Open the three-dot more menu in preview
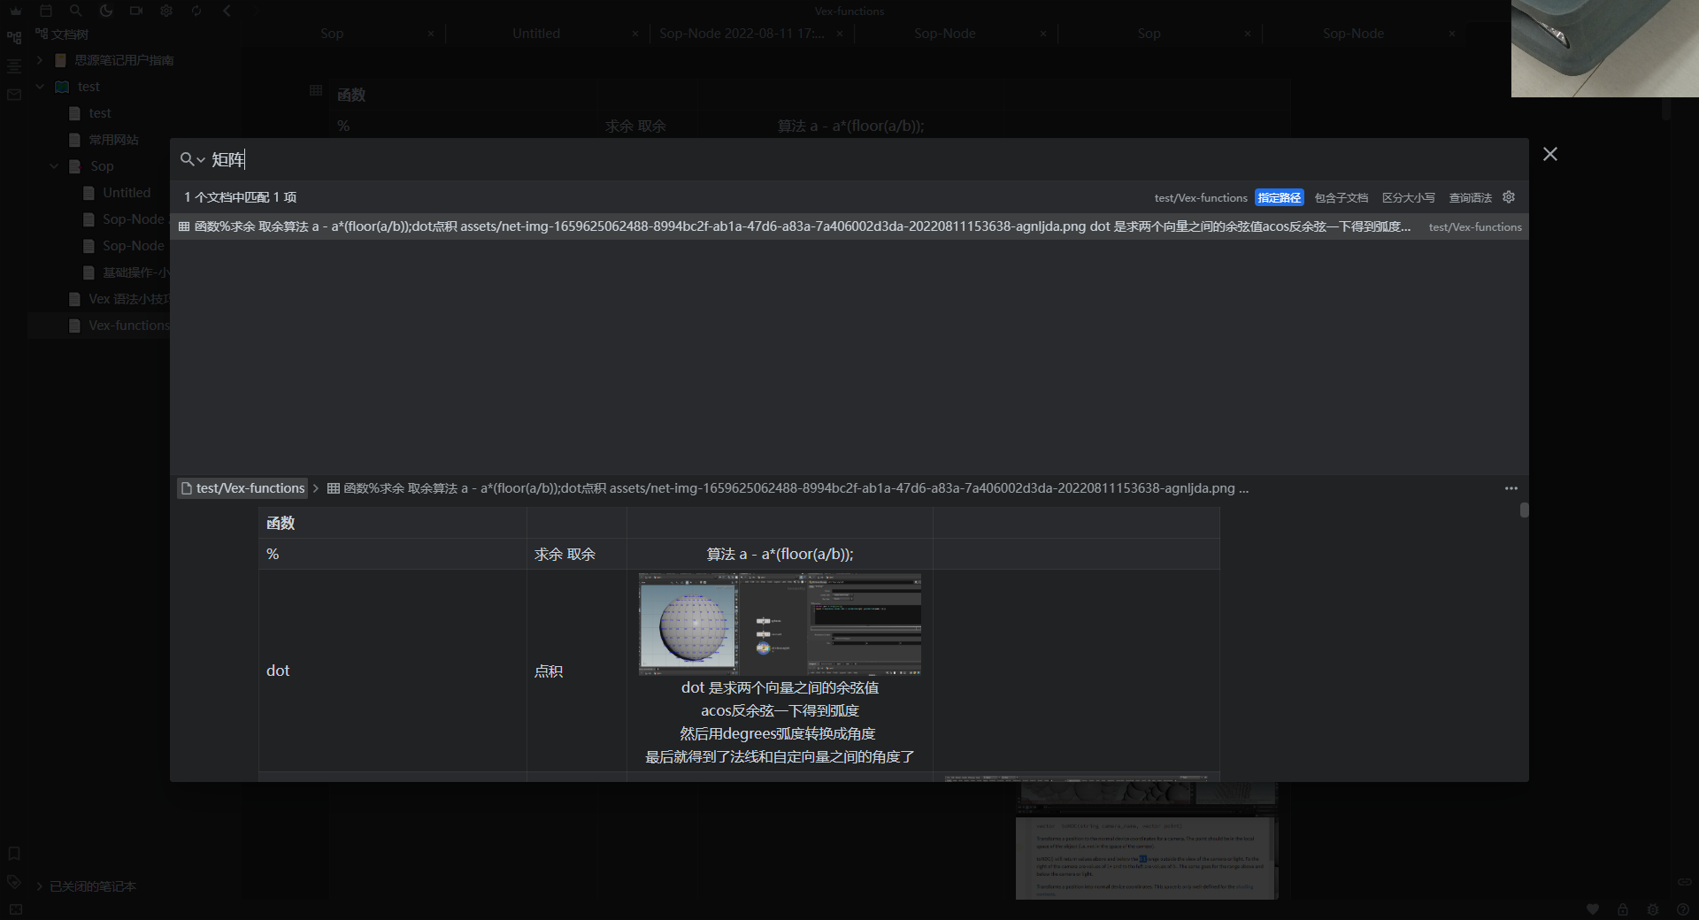Screen dimensions: 1699x920 (1511, 488)
